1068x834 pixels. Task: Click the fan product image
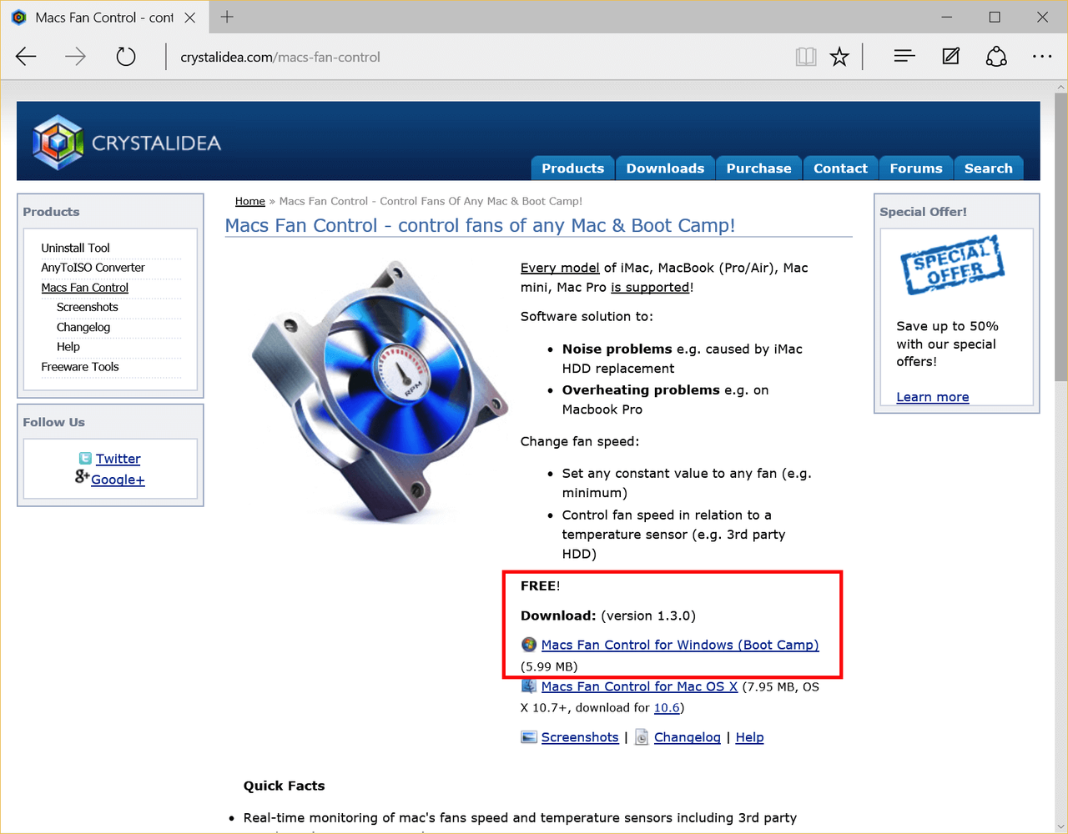point(380,392)
